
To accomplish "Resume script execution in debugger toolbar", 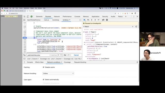I will point(84,20).
